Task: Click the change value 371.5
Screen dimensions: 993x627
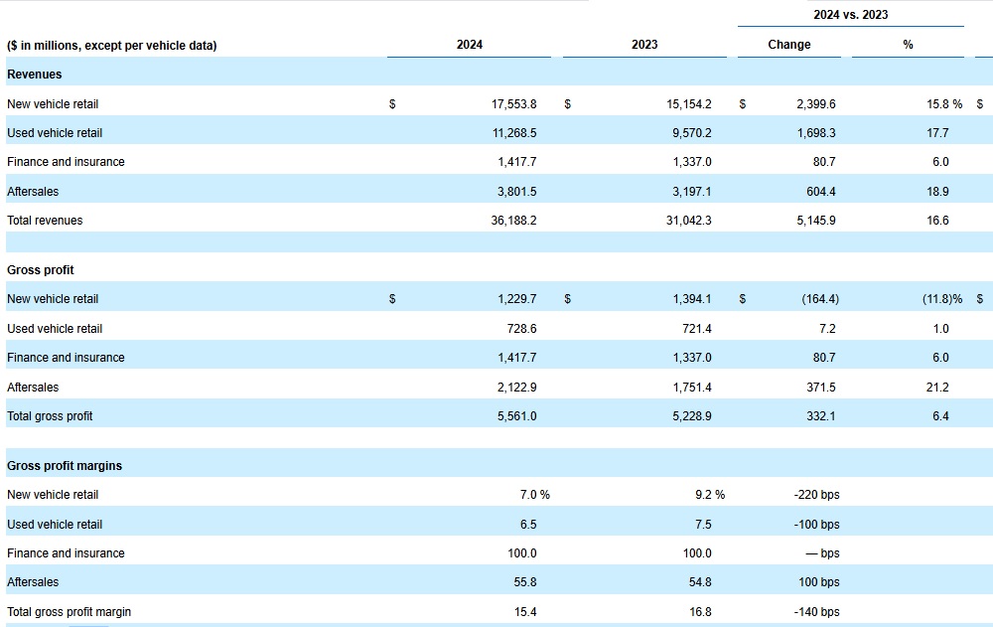Action: [x=821, y=388]
